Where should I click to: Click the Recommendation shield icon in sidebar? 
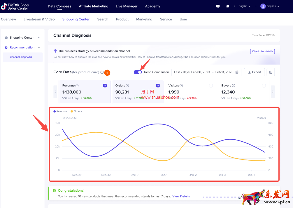point(6,48)
